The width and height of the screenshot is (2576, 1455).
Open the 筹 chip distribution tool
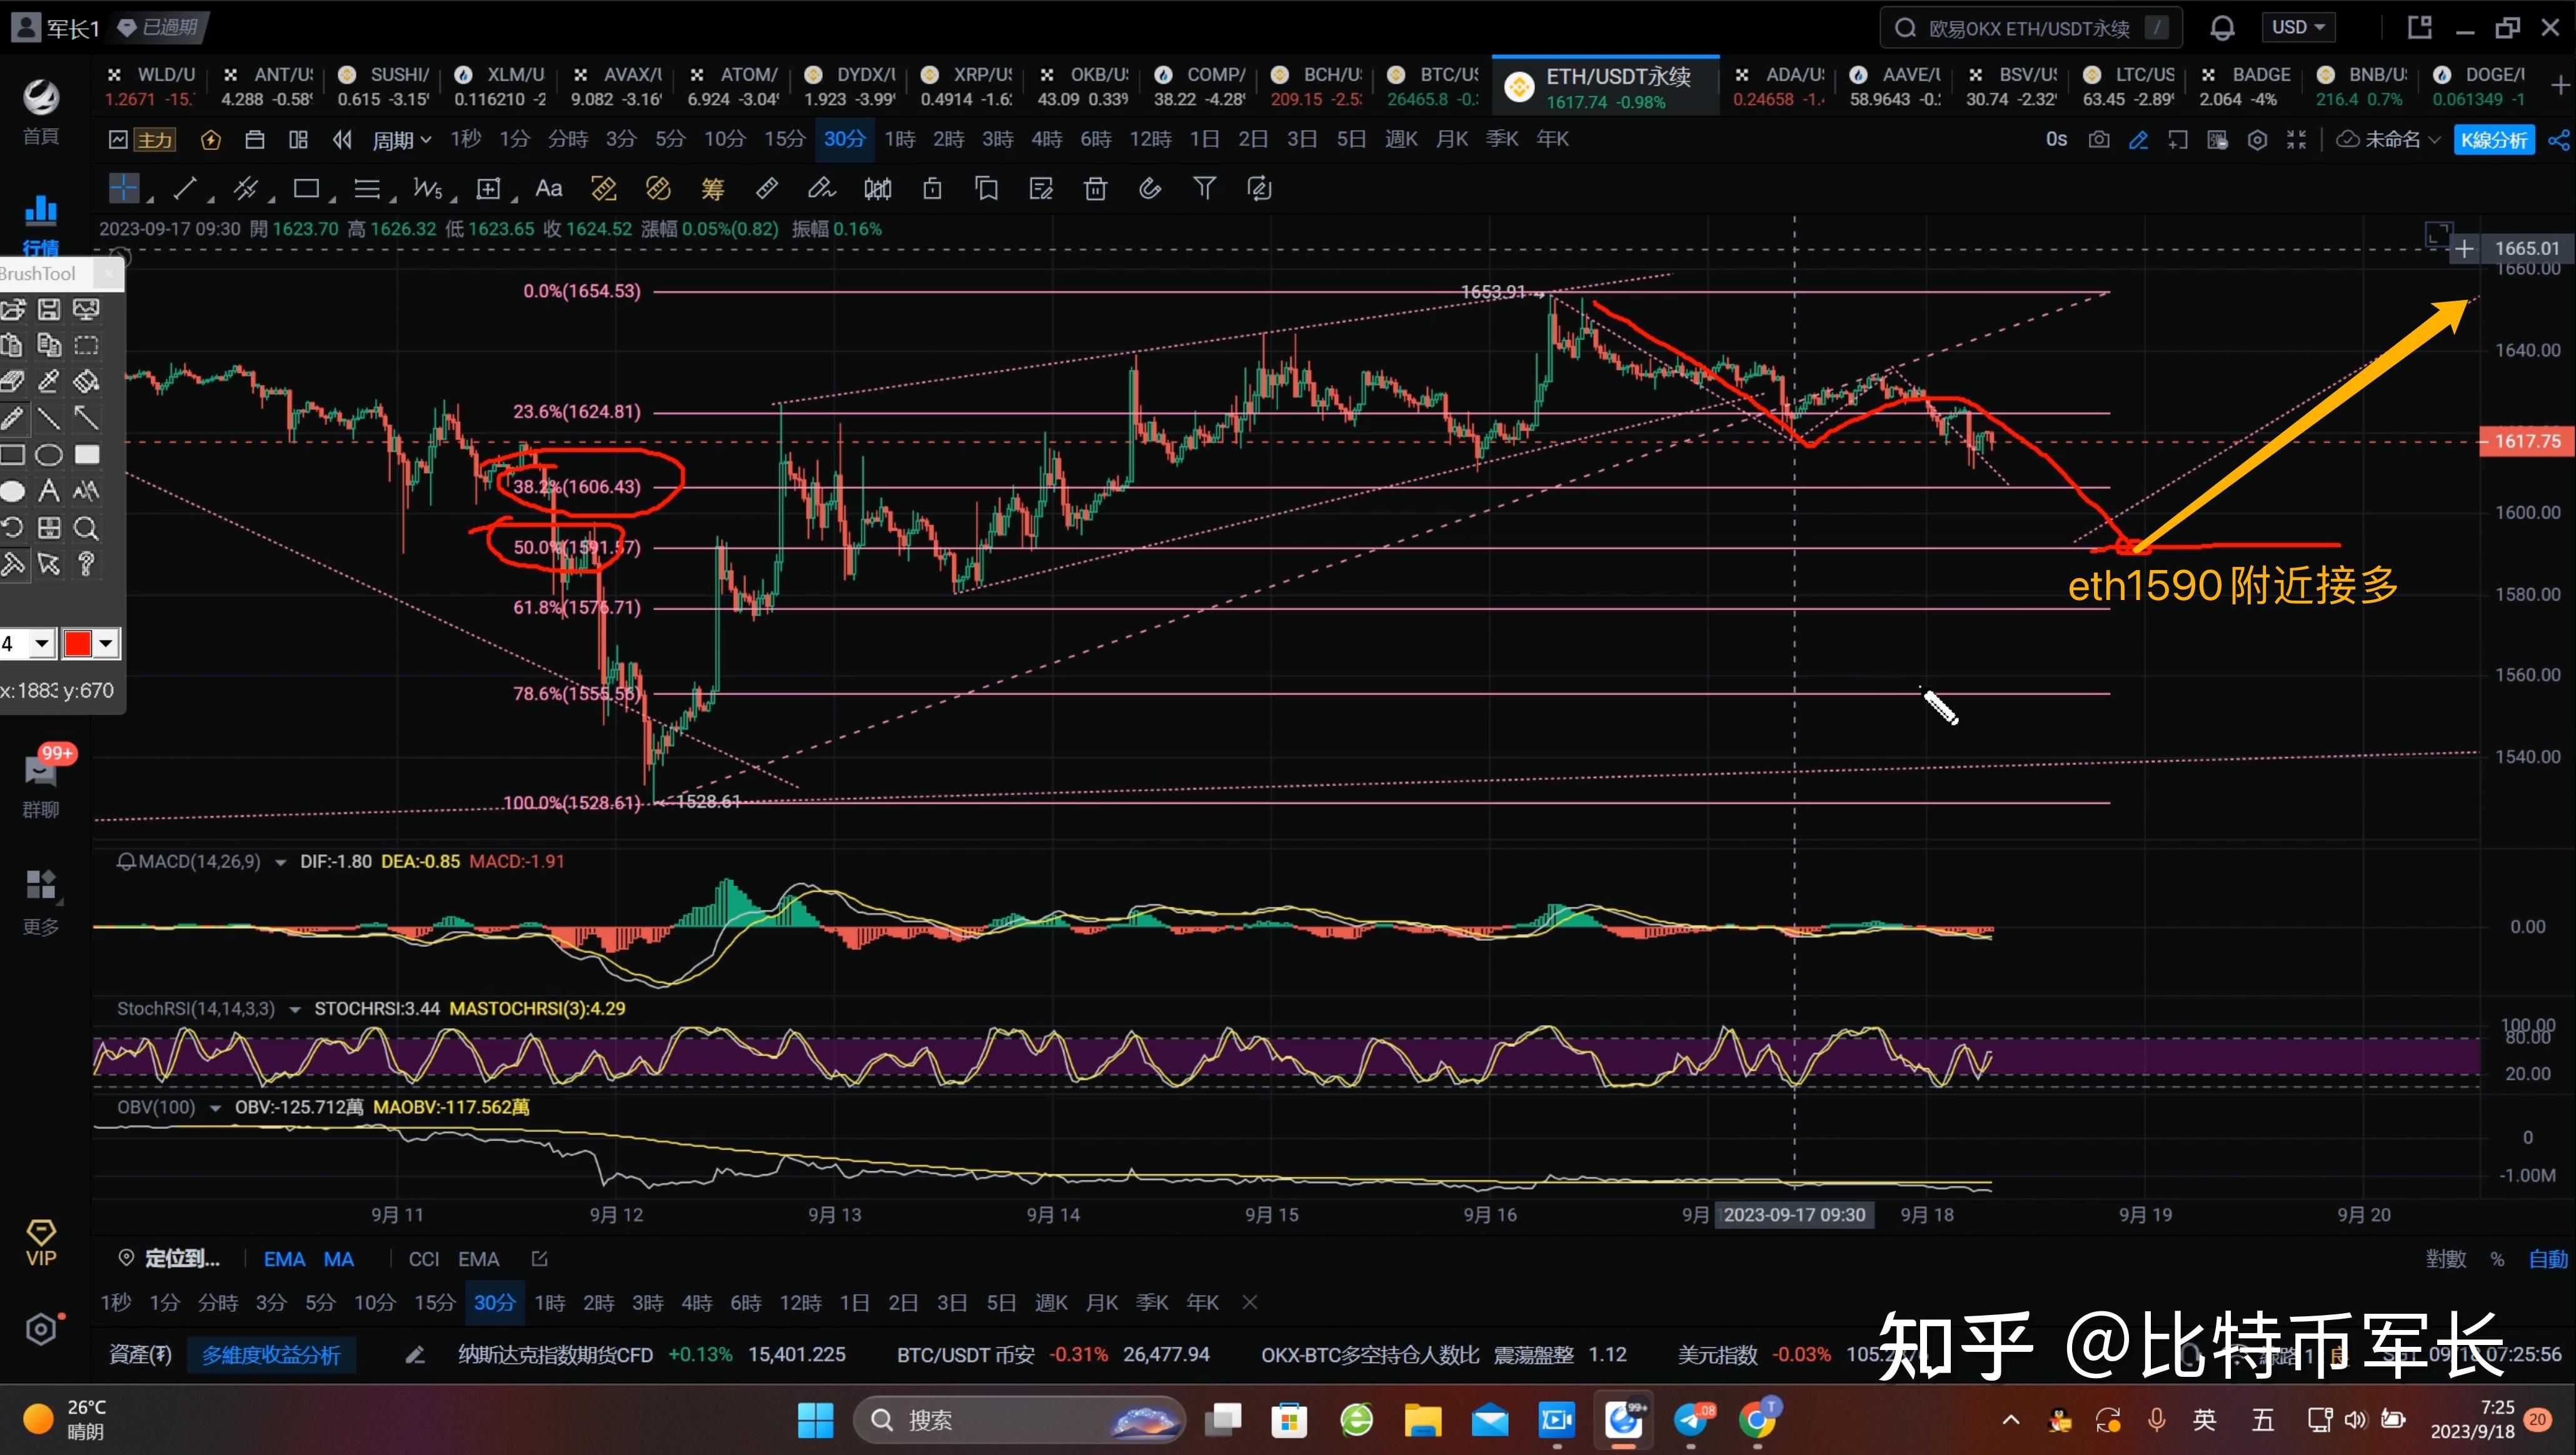[712, 189]
